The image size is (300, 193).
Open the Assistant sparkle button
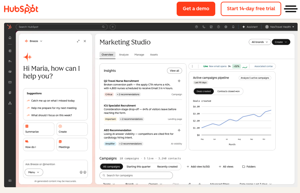[250, 27]
